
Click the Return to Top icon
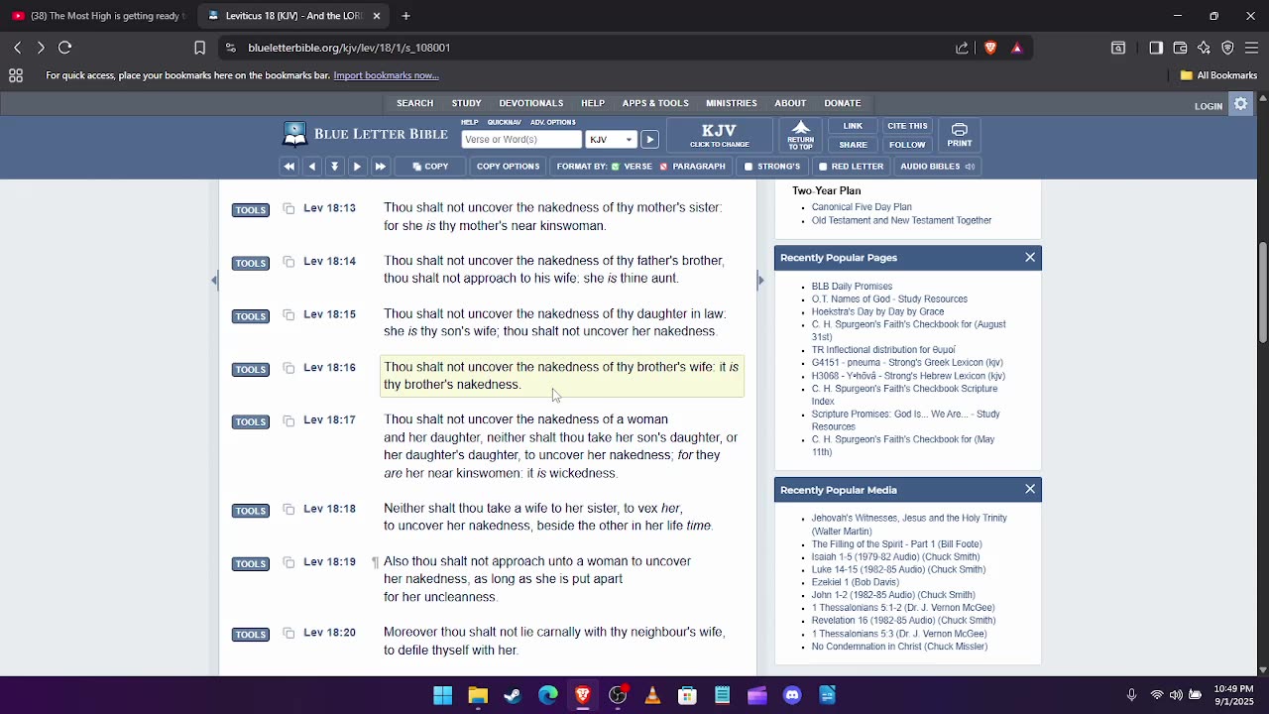point(801,135)
